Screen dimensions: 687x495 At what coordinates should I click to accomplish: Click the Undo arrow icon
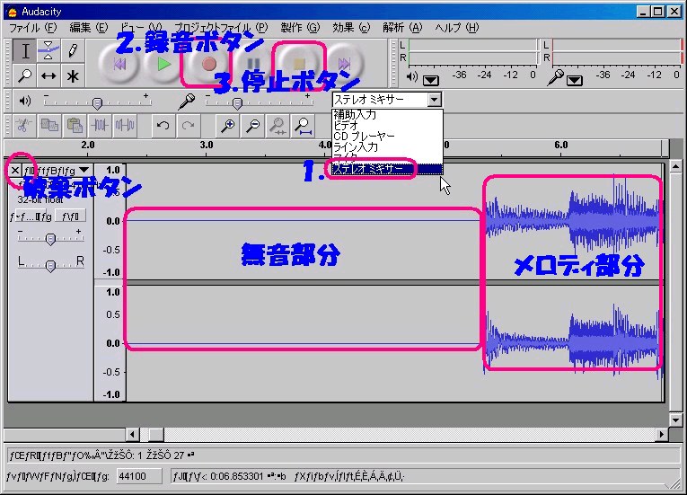coord(163,126)
